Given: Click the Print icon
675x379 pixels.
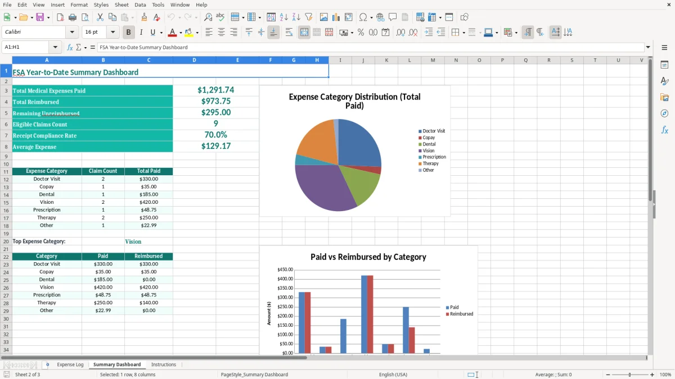Looking at the screenshot, I should 73,17.
